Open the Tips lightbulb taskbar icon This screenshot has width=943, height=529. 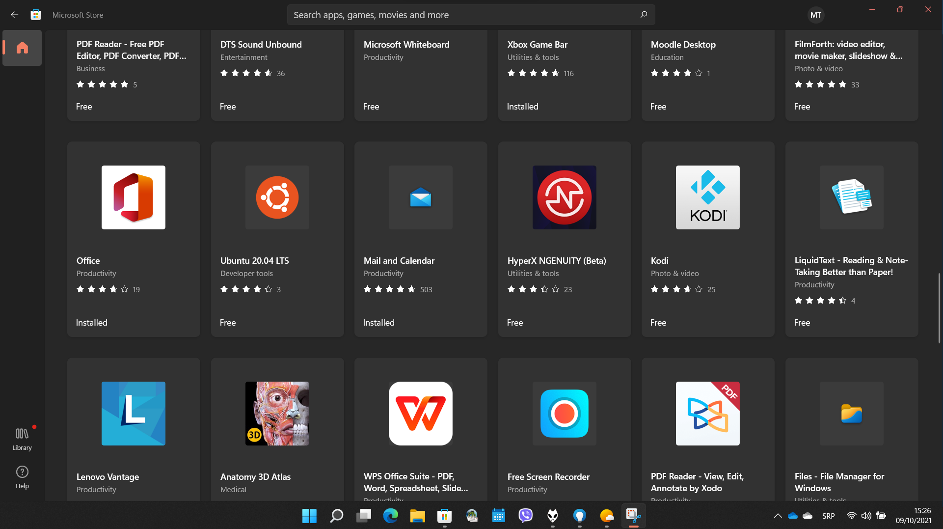click(x=580, y=516)
